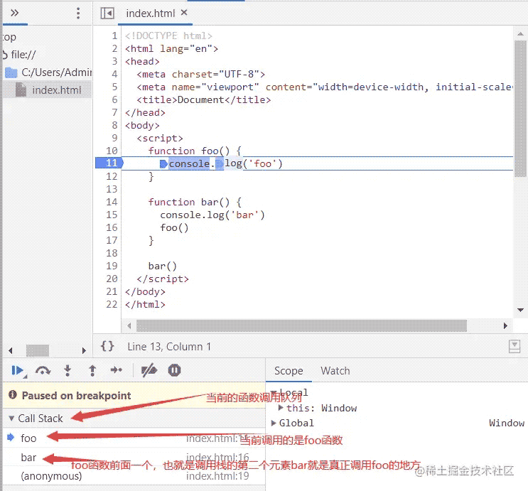Viewport: 528px width, 491px height.
Task: Step into next function call
Action: coord(68,370)
